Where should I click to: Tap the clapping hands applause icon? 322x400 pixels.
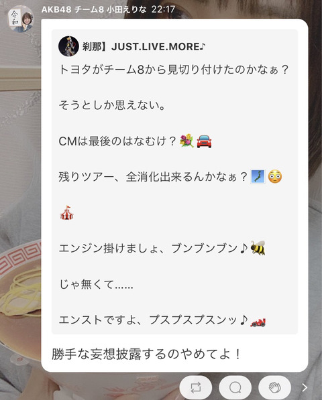click(x=275, y=387)
